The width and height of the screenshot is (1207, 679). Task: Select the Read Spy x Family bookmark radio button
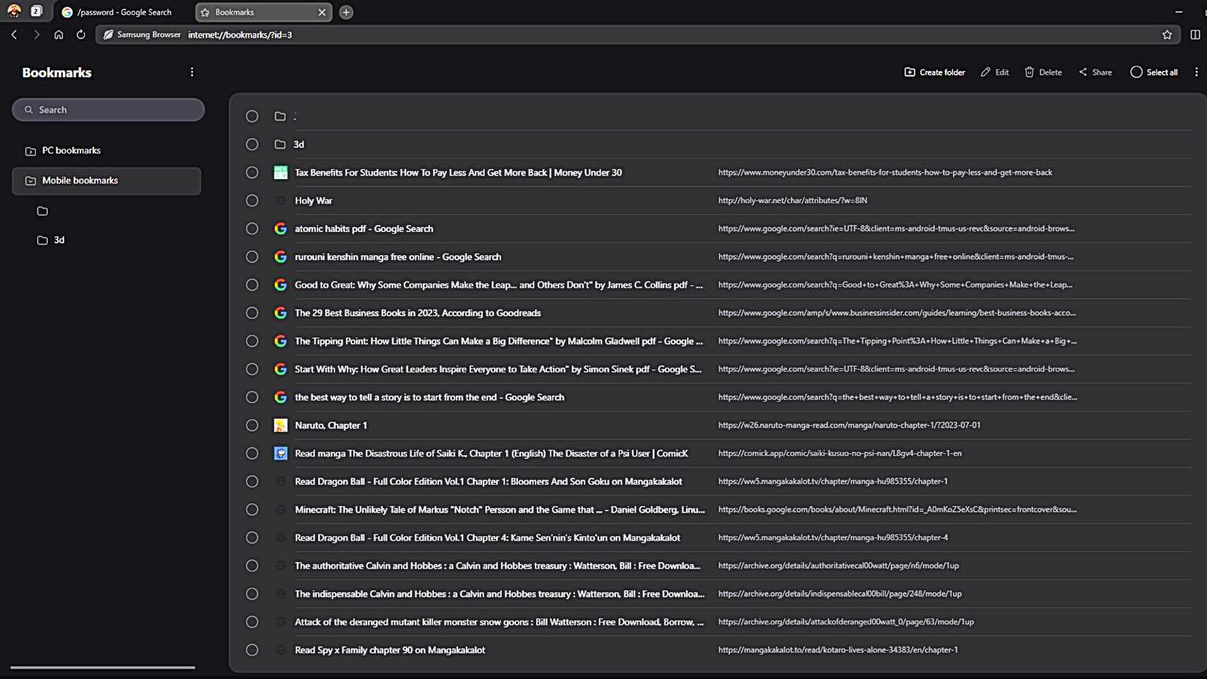pos(252,650)
